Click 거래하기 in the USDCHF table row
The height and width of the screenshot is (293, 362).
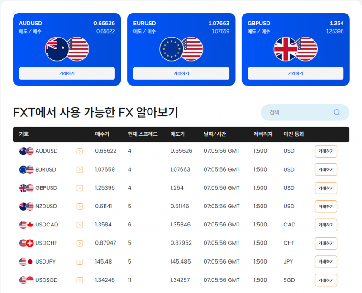pos(326,243)
